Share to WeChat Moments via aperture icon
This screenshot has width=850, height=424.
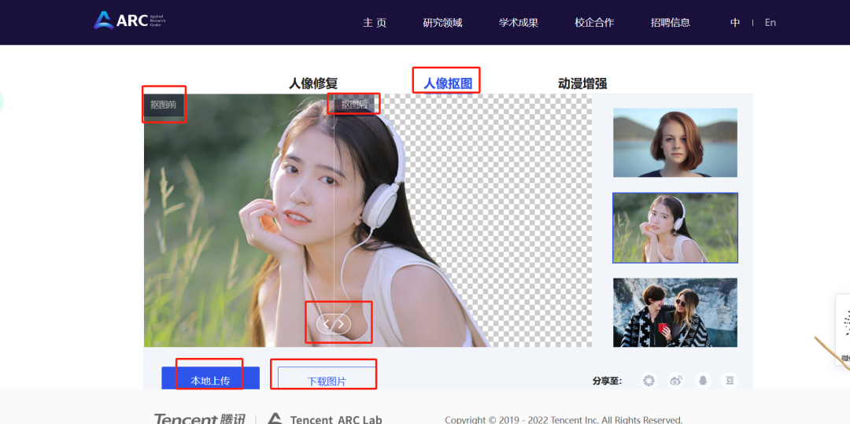[648, 381]
